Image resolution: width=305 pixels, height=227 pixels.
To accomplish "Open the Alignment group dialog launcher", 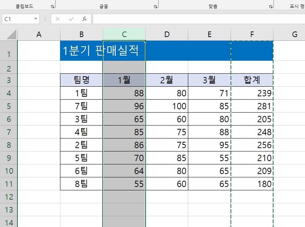I will [271, 7].
